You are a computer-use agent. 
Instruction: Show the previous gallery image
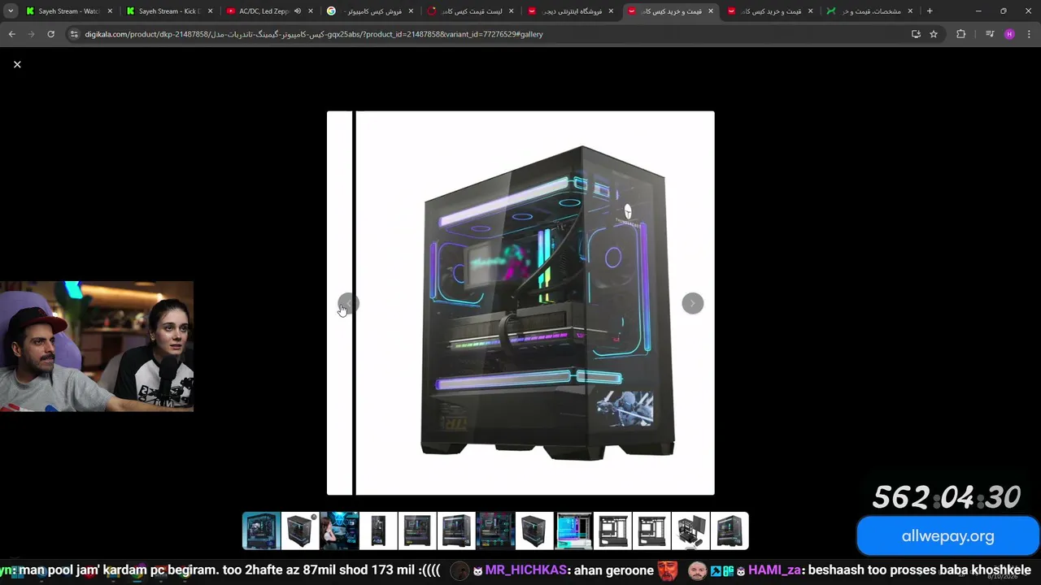[x=348, y=304]
